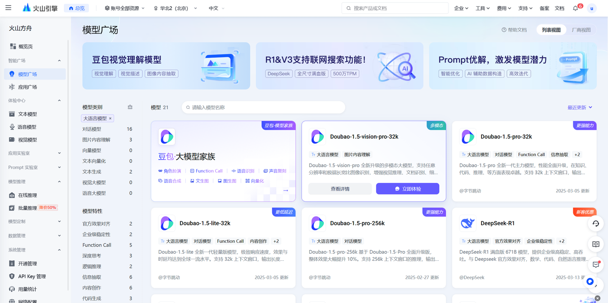Open floating documentation book icon
Viewport: 608px width, 303px height.
coord(596,244)
